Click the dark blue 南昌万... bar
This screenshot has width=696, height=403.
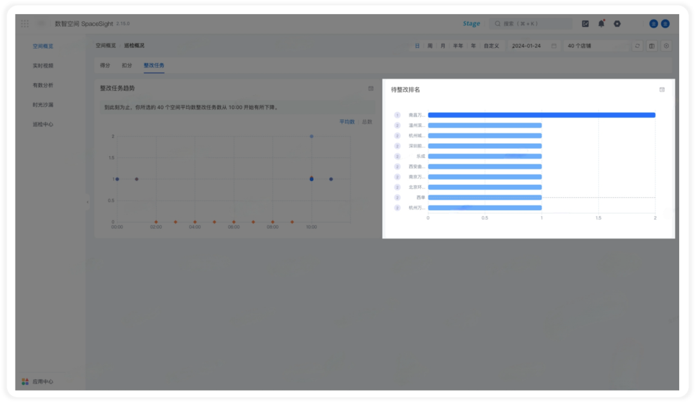pos(541,115)
